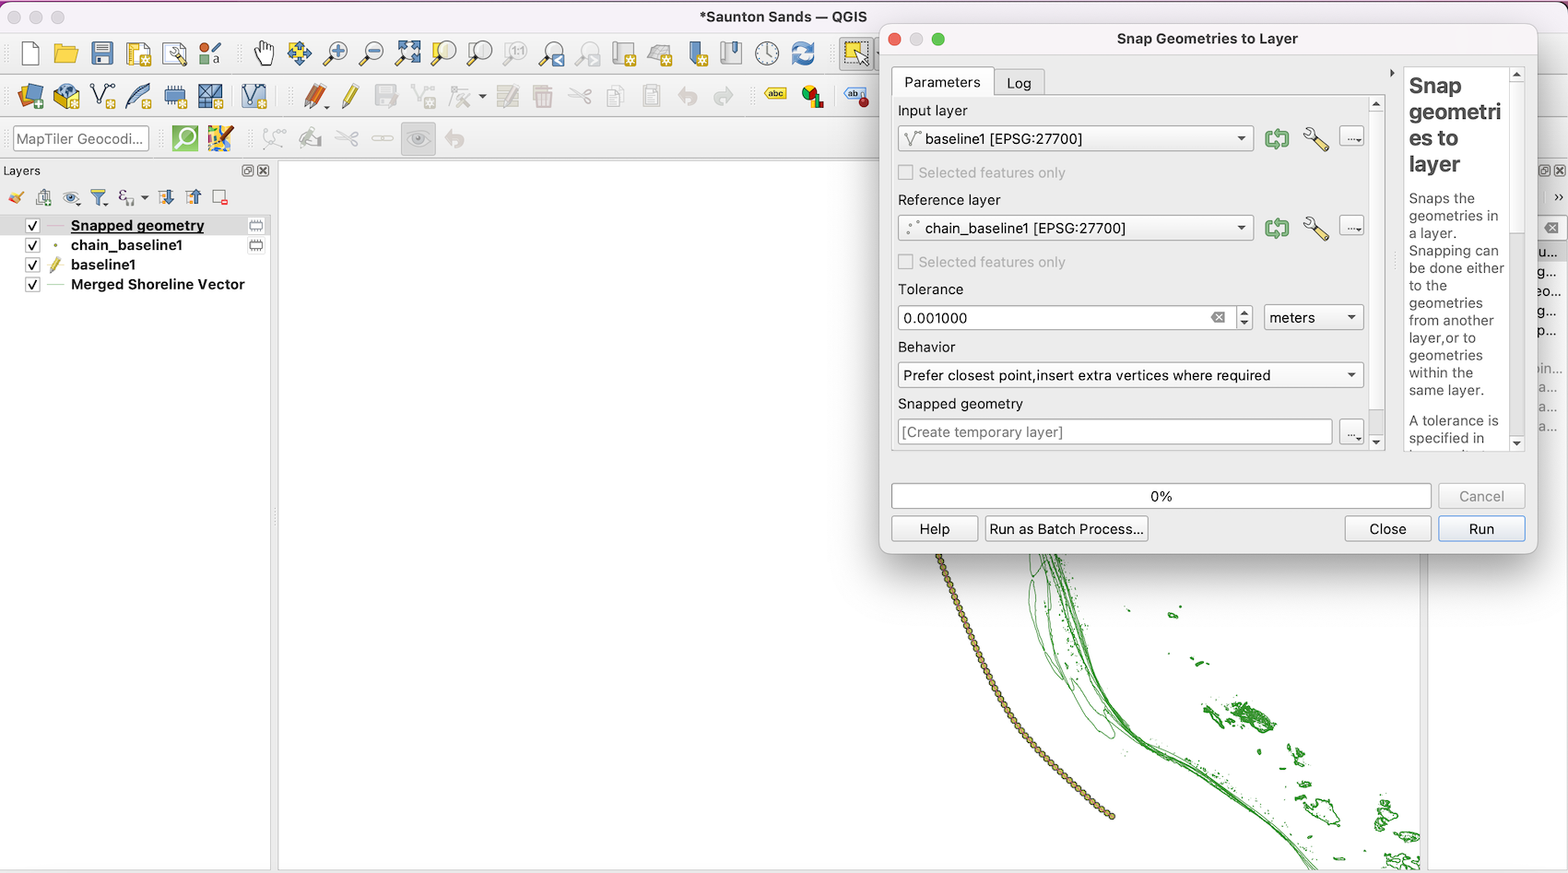Click iterate-over-features icon for Input layer
This screenshot has height=873, width=1568.
pyautogui.click(x=1277, y=139)
